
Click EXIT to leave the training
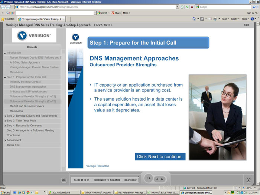pos(246,25)
